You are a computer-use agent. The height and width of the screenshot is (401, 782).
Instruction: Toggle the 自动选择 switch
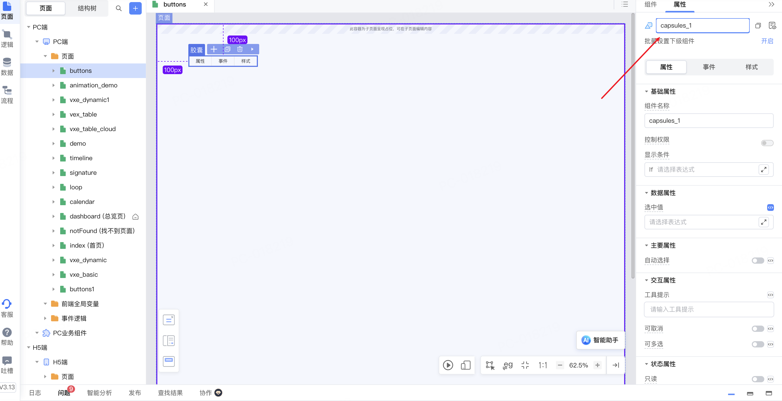(758, 261)
